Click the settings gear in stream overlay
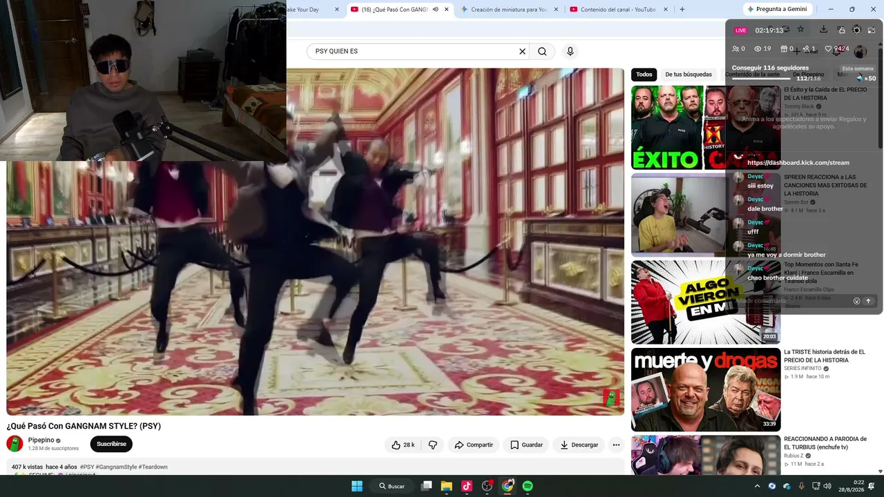 856,30
